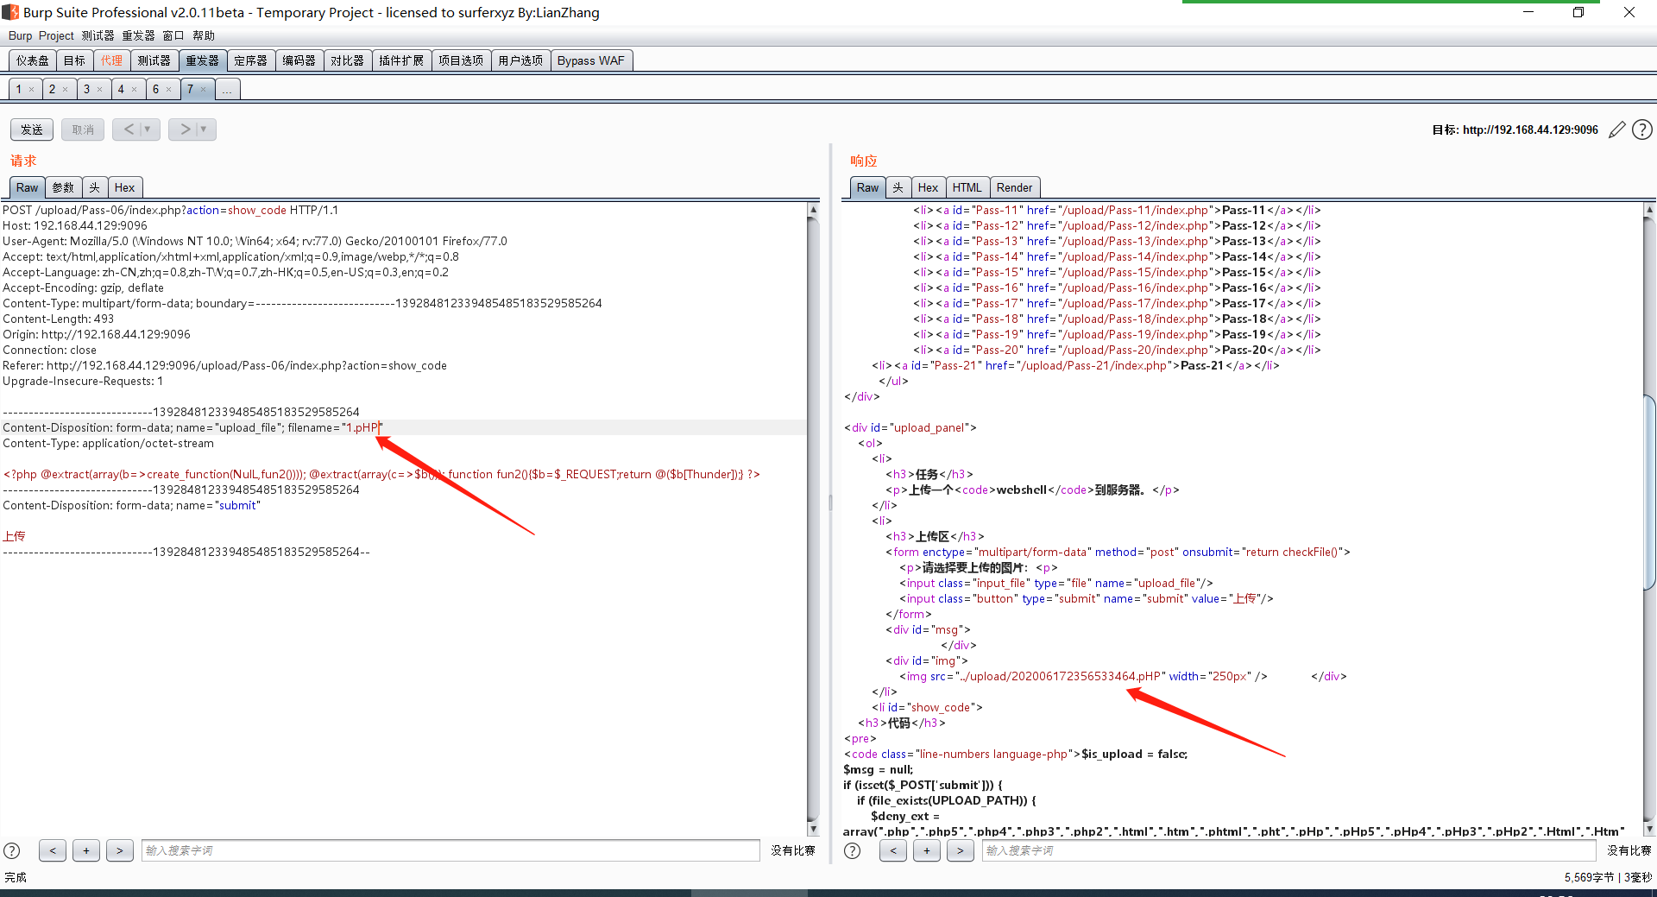The height and width of the screenshot is (897, 1657).
Task: Close repeater tab 7
Action: click(x=203, y=90)
